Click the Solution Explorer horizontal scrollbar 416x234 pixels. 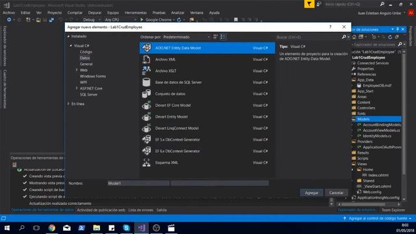coord(363,204)
